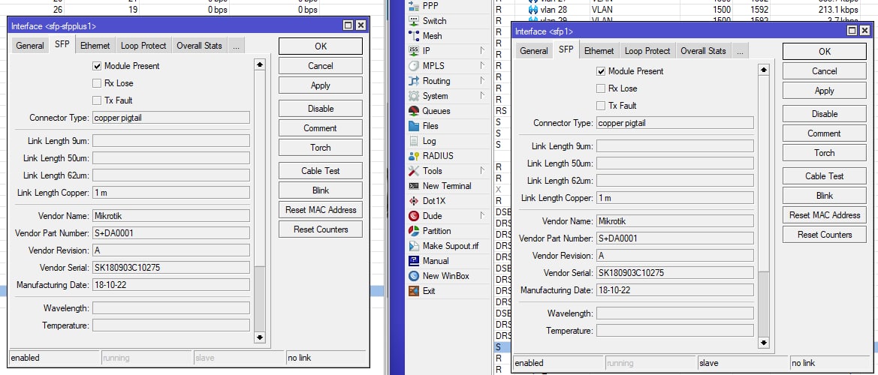This screenshot has height=375, width=878.
Task: Show more tabs in sfp-sfpplus1 window
Action: pyautogui.click(x=236, y=46)
